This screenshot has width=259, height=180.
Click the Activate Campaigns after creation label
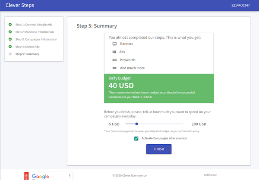pyautogui.click(x=164, y=138)
